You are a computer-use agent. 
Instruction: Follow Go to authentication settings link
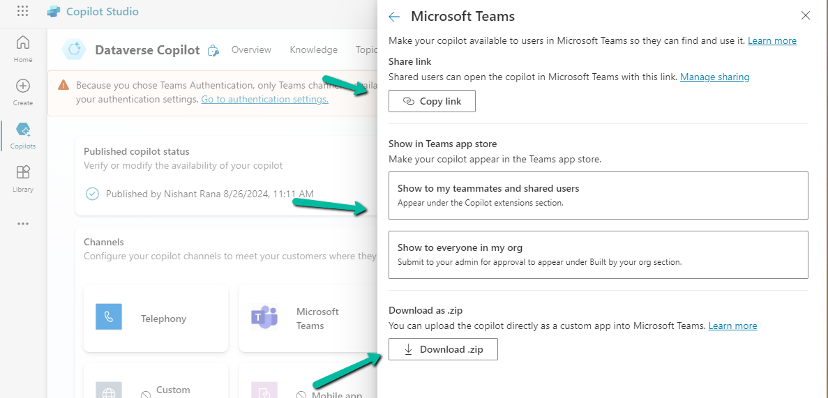264,100
